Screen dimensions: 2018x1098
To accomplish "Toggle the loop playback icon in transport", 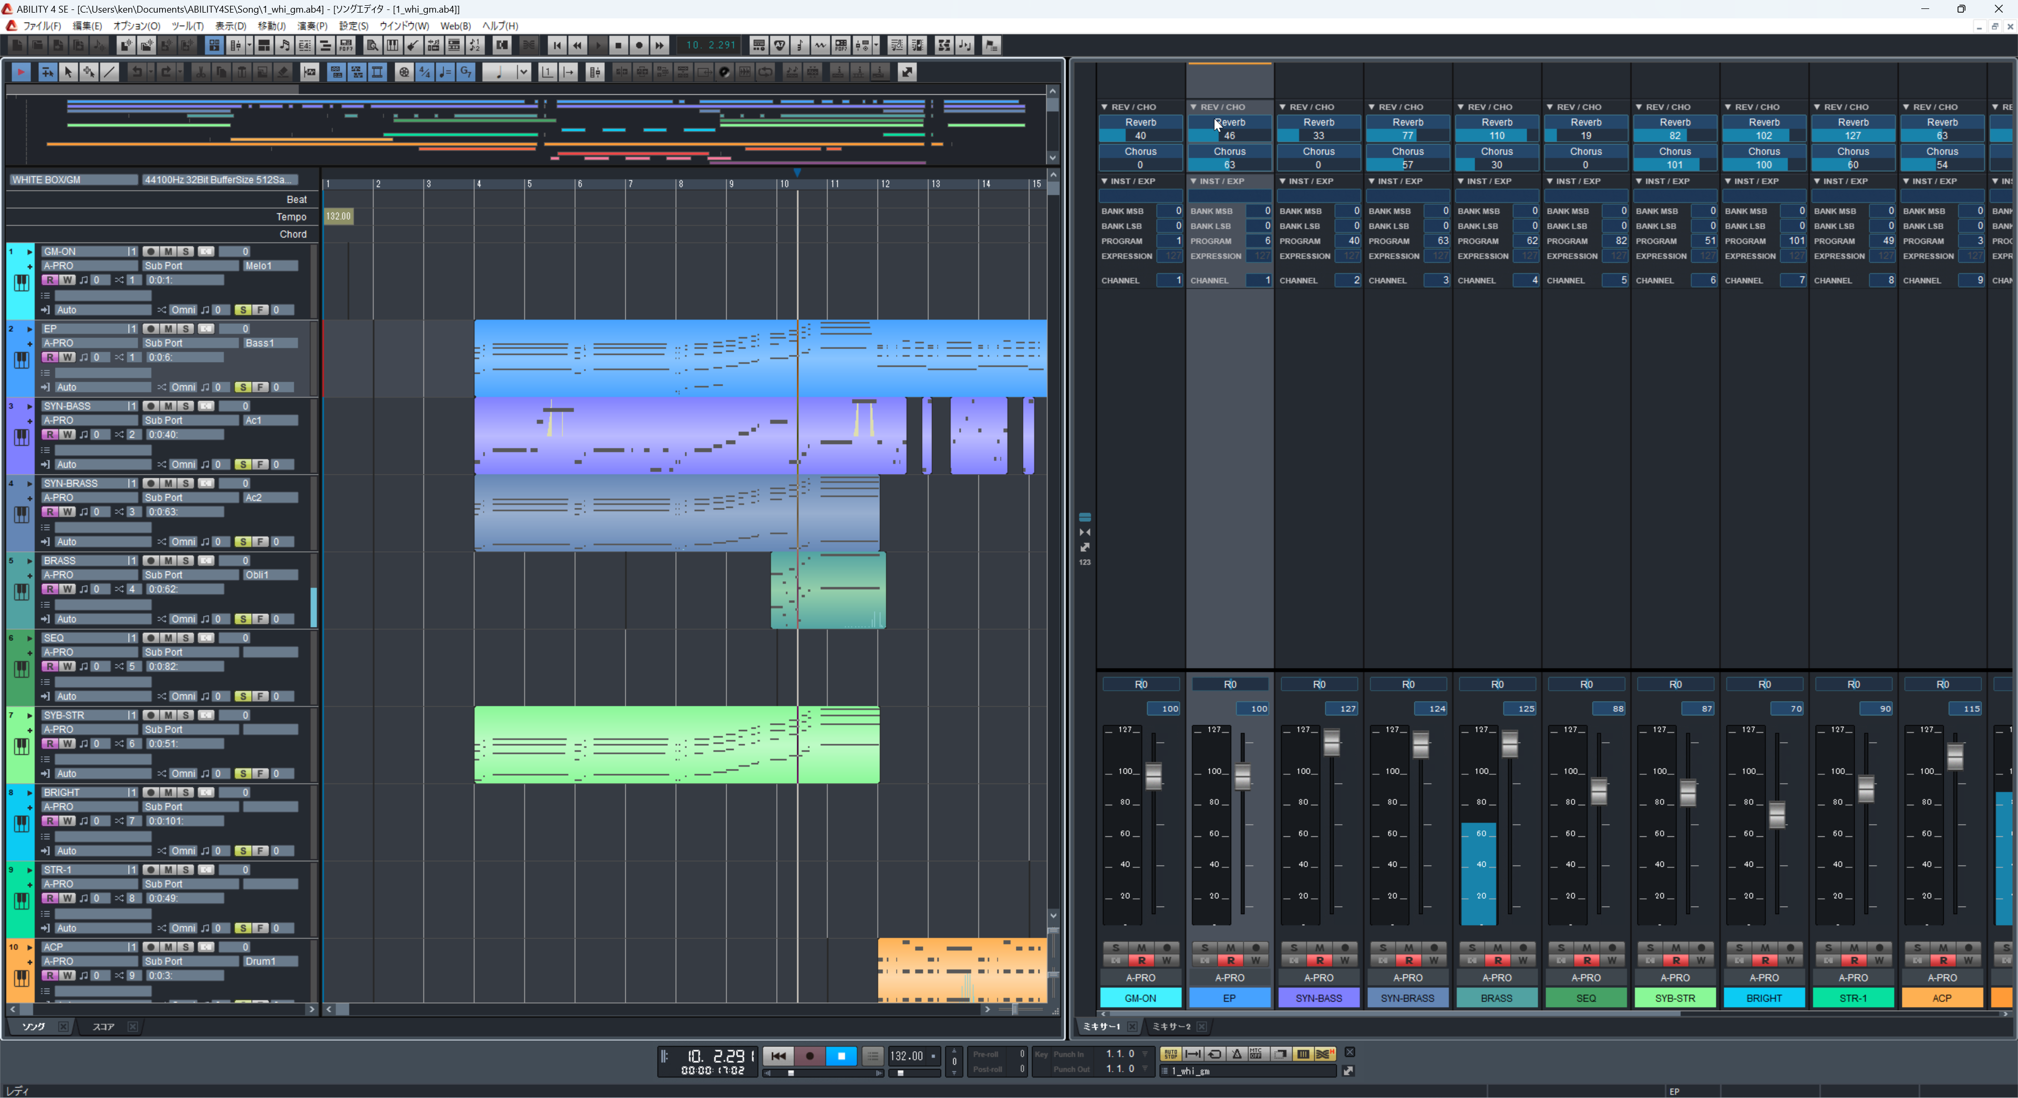I will pos(1215,1054).
